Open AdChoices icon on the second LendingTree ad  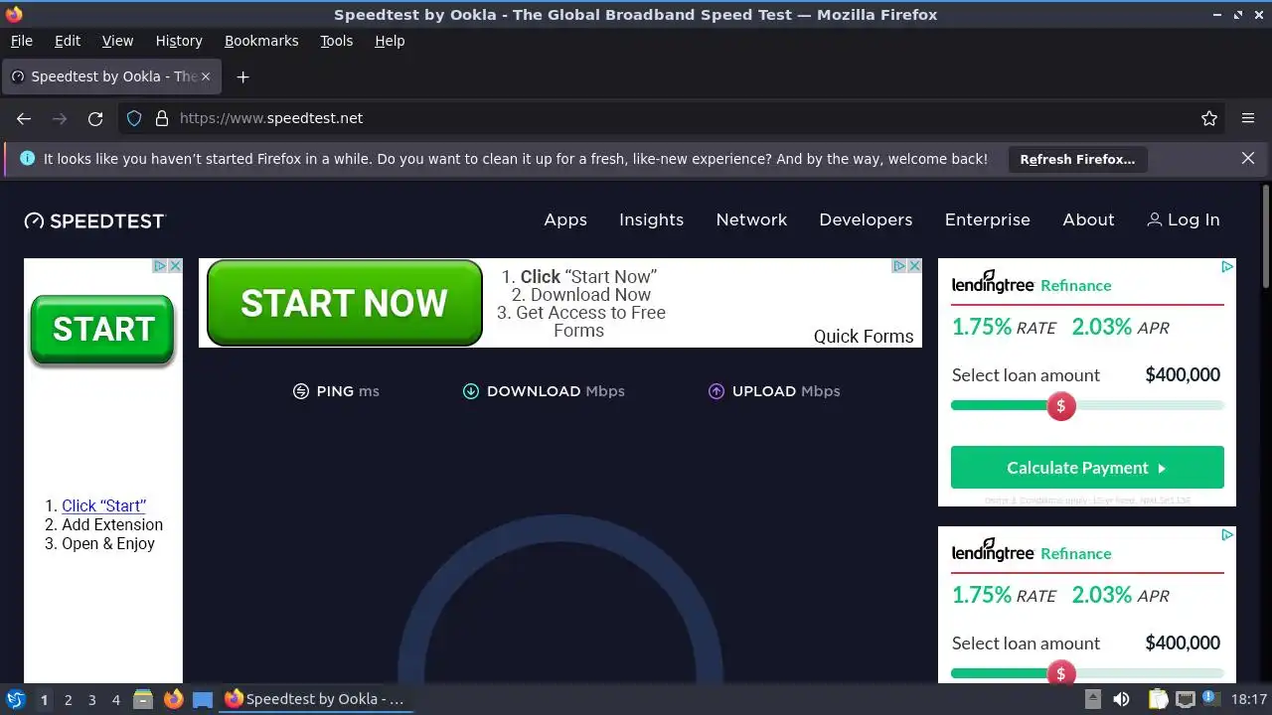tap(1227, 535)
